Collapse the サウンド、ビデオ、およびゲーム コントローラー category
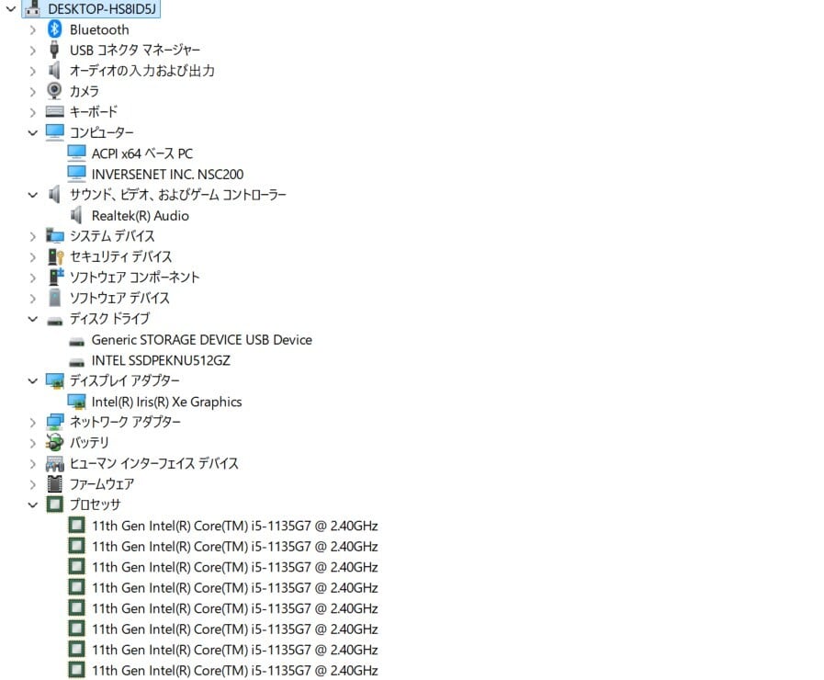 32,195
